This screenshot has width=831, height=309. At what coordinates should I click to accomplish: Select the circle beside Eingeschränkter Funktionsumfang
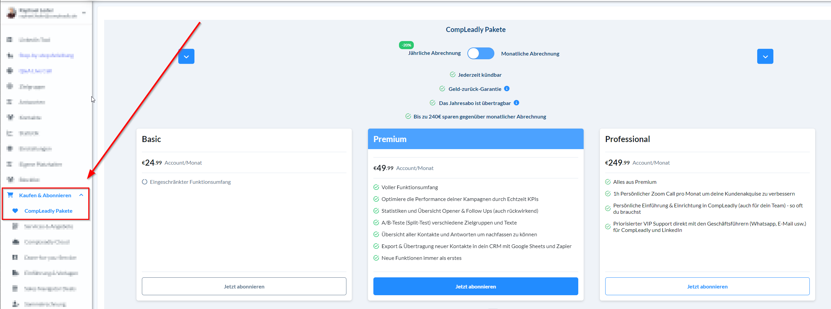(x=145, y=182)
